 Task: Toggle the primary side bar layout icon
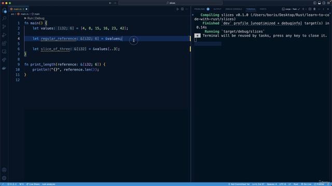tap(315, 3)
